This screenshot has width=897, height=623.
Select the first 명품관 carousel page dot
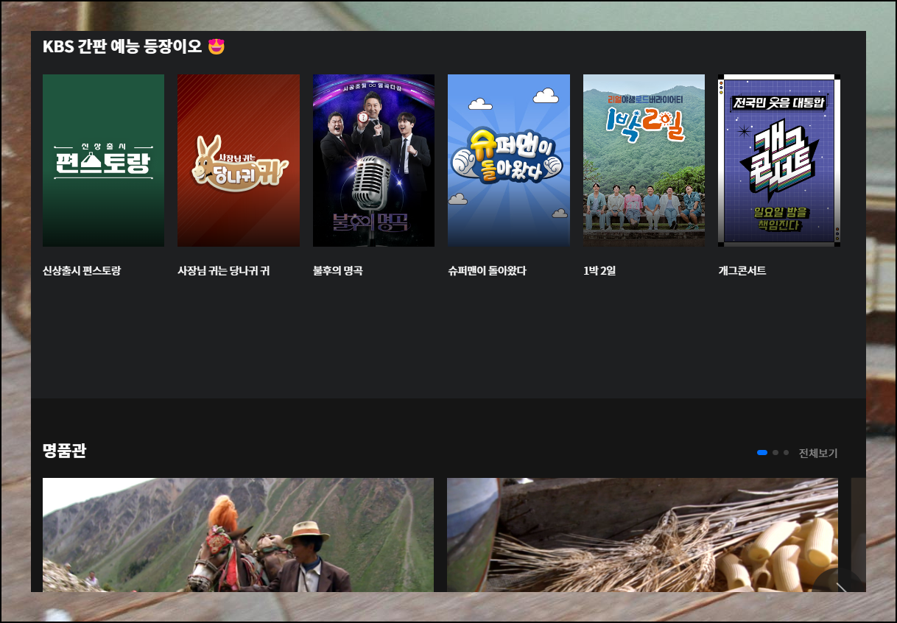[762, 453]
